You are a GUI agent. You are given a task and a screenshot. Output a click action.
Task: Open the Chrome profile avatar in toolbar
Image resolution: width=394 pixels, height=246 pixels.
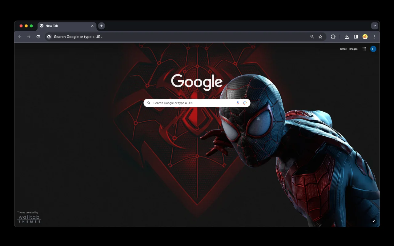click(365, 37)
